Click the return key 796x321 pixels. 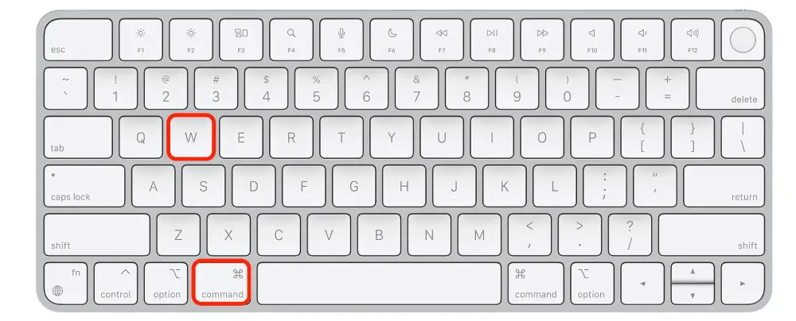coord(724,186)
